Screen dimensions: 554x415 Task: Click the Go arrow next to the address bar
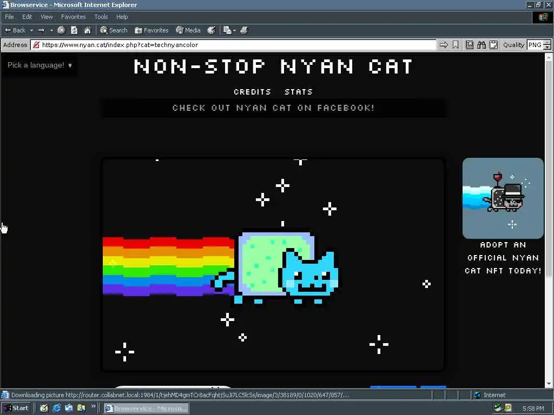(x=444, y=45)
